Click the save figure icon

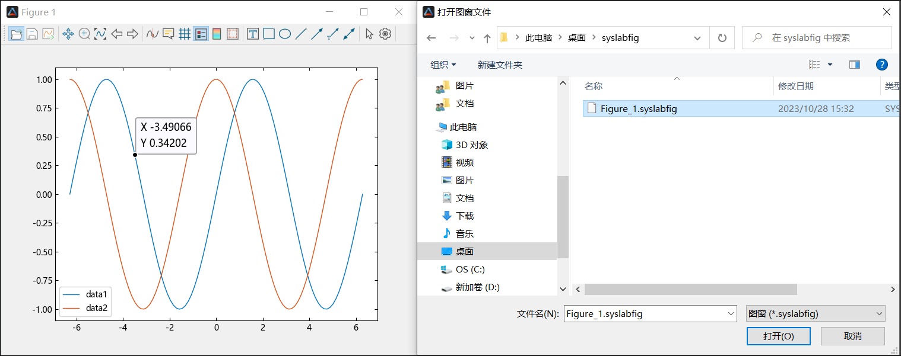coord(32,34)
